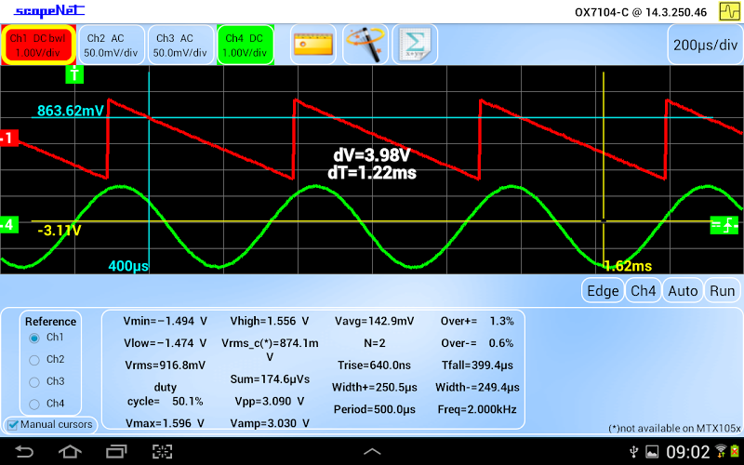Click the Width-=249.4µs measurement

tap(477, 387)
